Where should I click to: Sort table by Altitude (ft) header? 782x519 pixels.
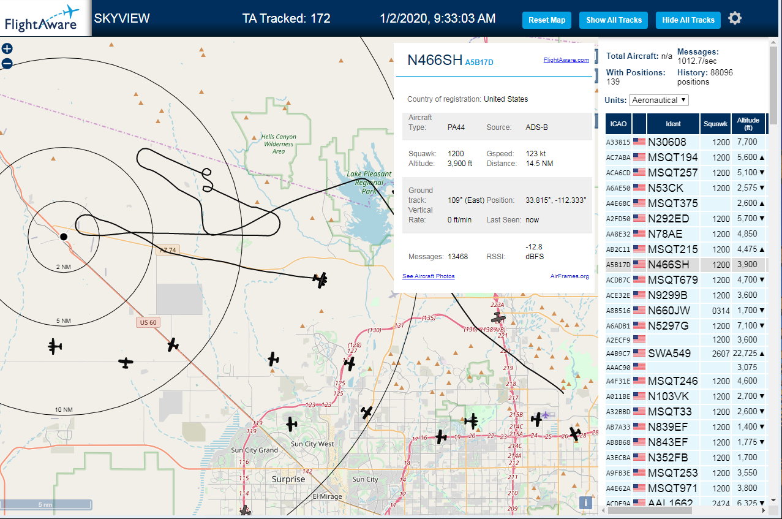pyautogui.click(x=748, y=124)
